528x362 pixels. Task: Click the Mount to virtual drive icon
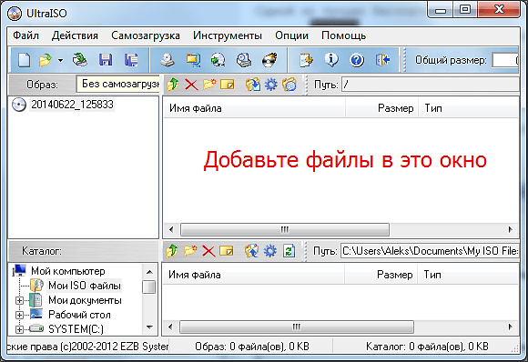pos(244,60)
